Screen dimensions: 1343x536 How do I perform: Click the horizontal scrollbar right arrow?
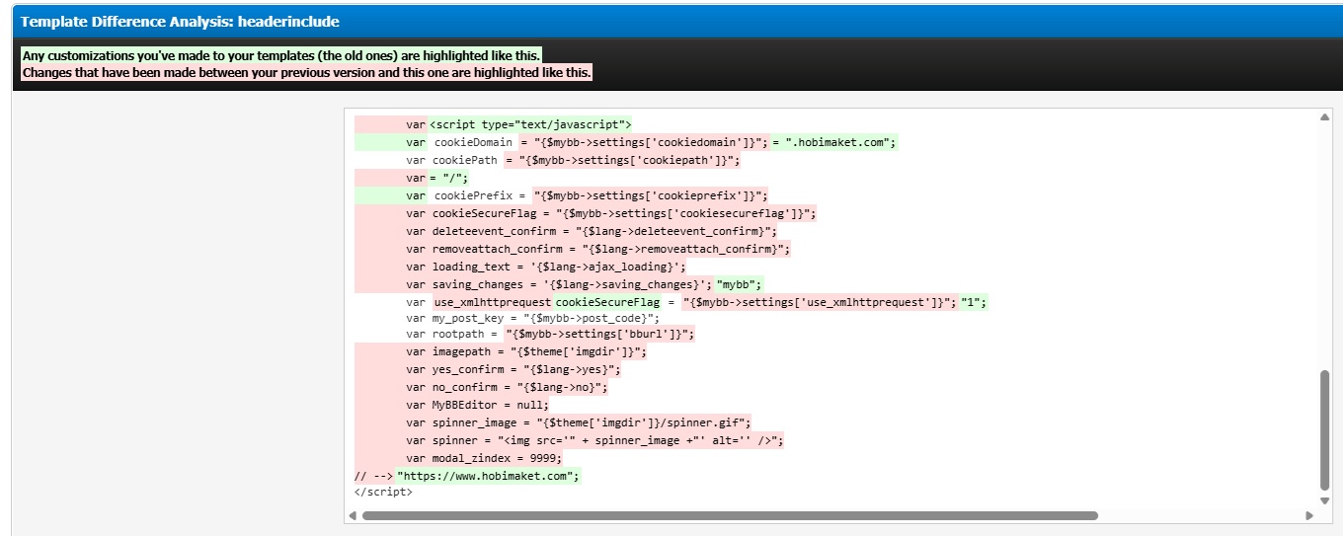(1309, 515)
